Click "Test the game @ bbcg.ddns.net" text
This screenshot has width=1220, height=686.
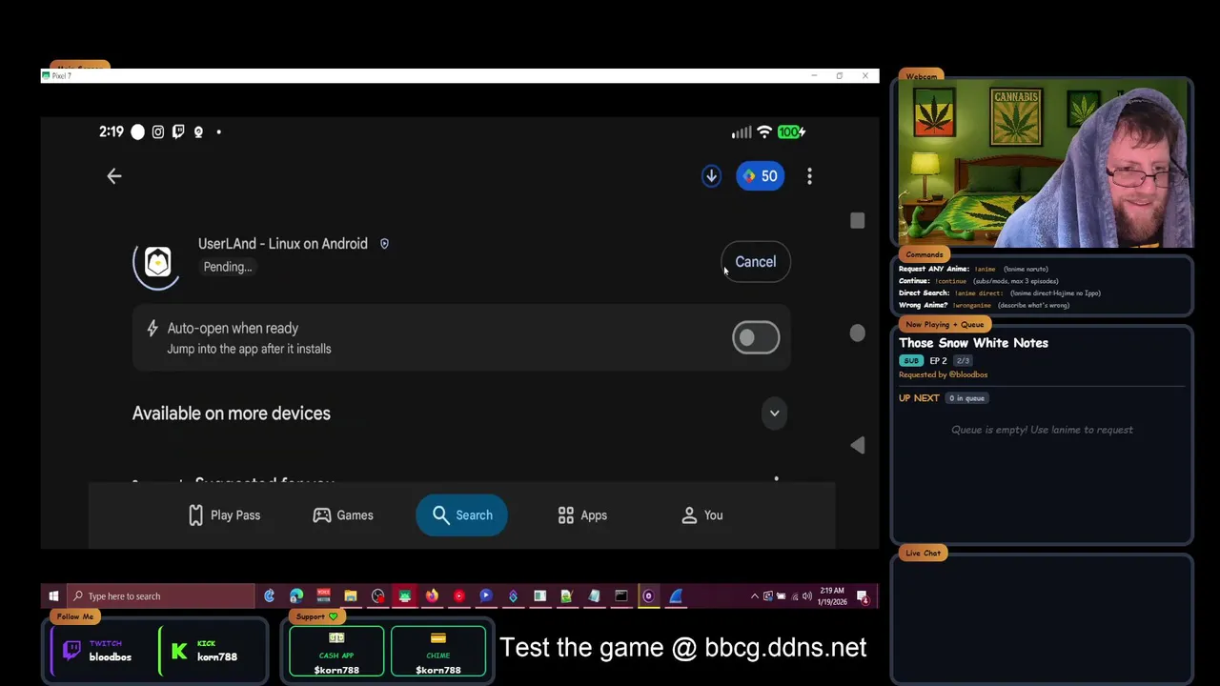coord(682,648)
